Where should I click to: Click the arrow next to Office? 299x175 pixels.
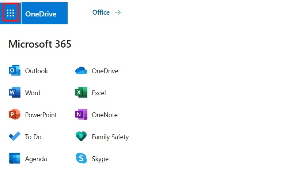point(118,12)
